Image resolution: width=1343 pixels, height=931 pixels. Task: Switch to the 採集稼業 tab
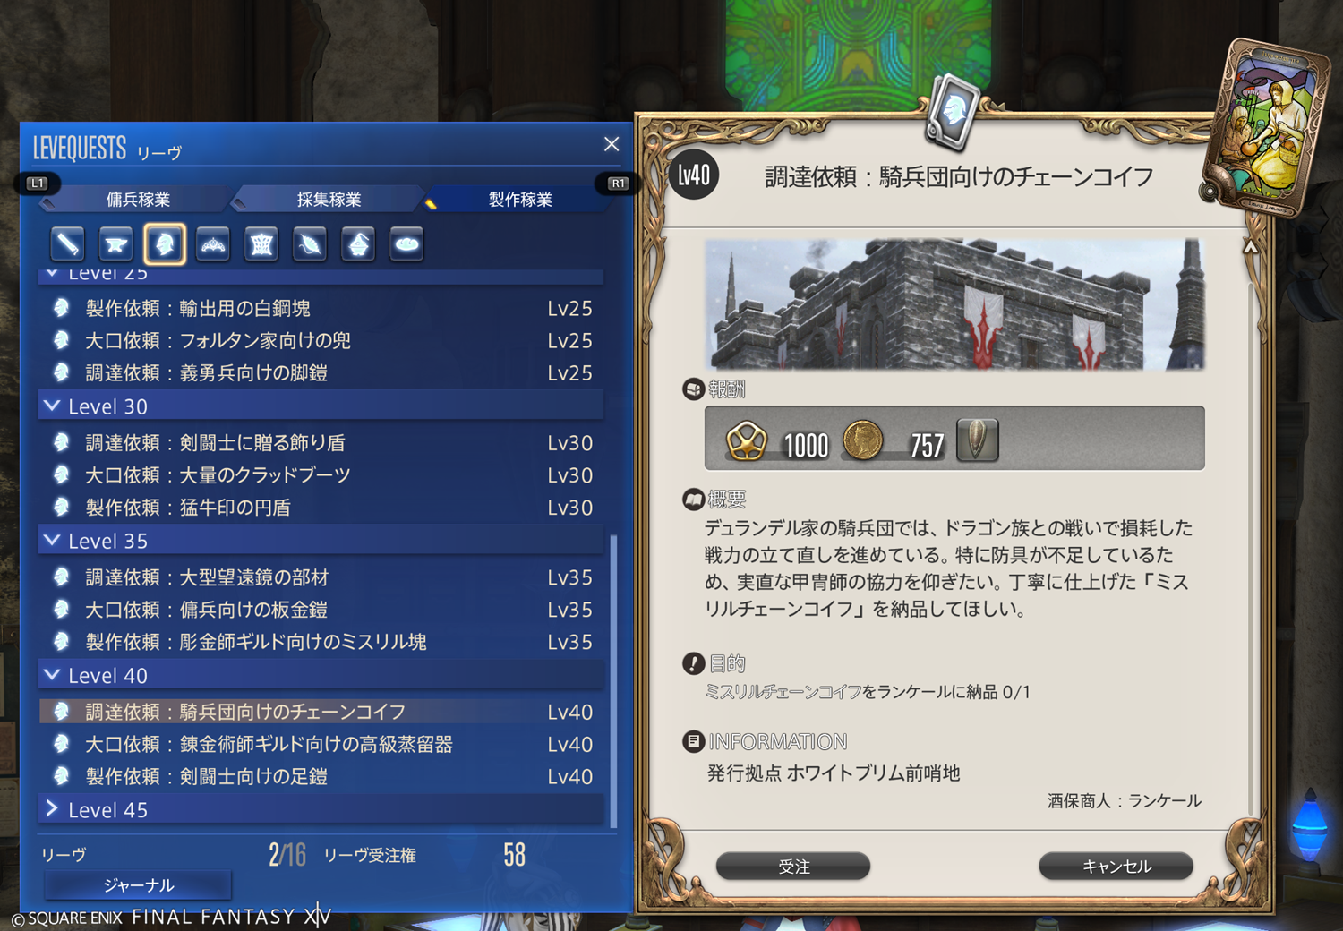coord(329,199)
